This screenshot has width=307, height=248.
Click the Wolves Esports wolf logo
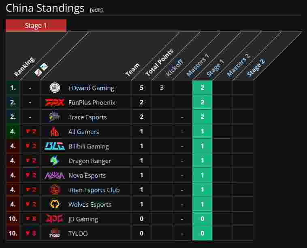pyautogui.click(x=55, y=204)
